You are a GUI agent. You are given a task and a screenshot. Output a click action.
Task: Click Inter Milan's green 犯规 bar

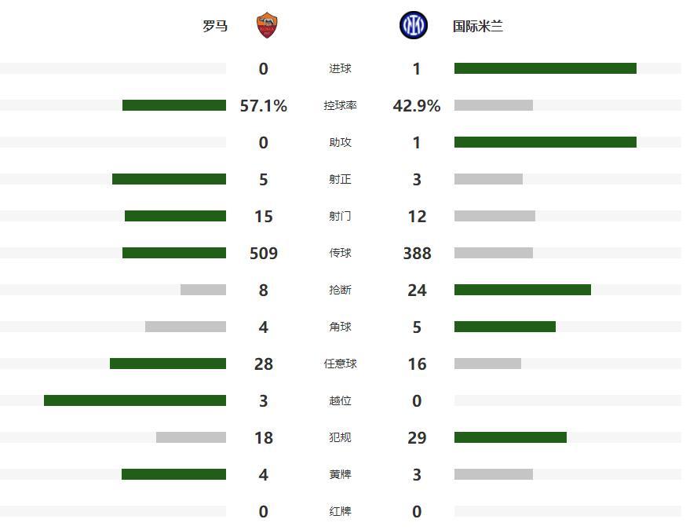point(510,438)
